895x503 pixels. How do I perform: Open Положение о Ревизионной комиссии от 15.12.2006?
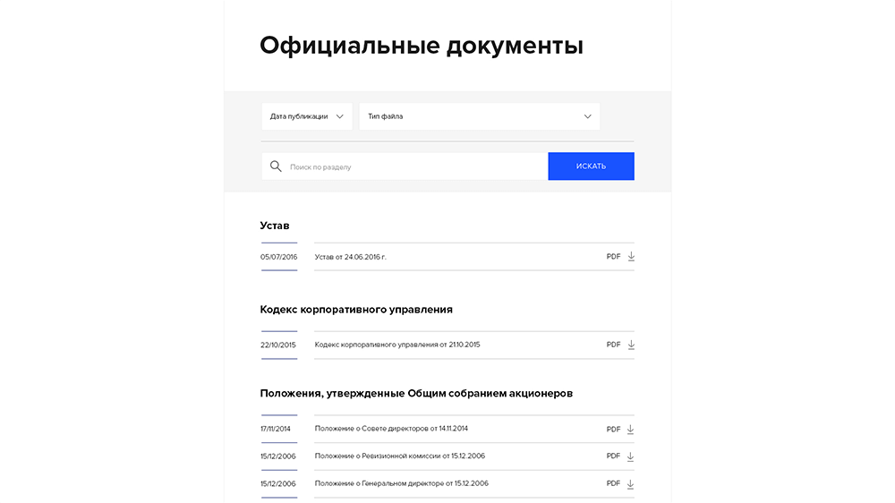pos(399,456)
